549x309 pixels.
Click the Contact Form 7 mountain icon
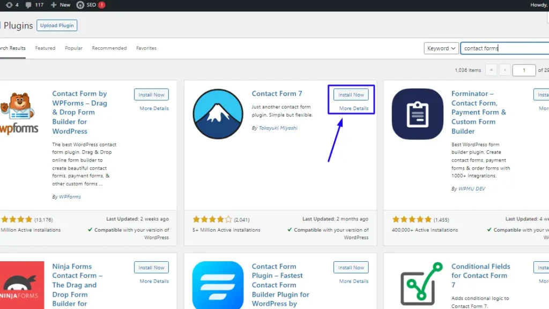point(218,114)
